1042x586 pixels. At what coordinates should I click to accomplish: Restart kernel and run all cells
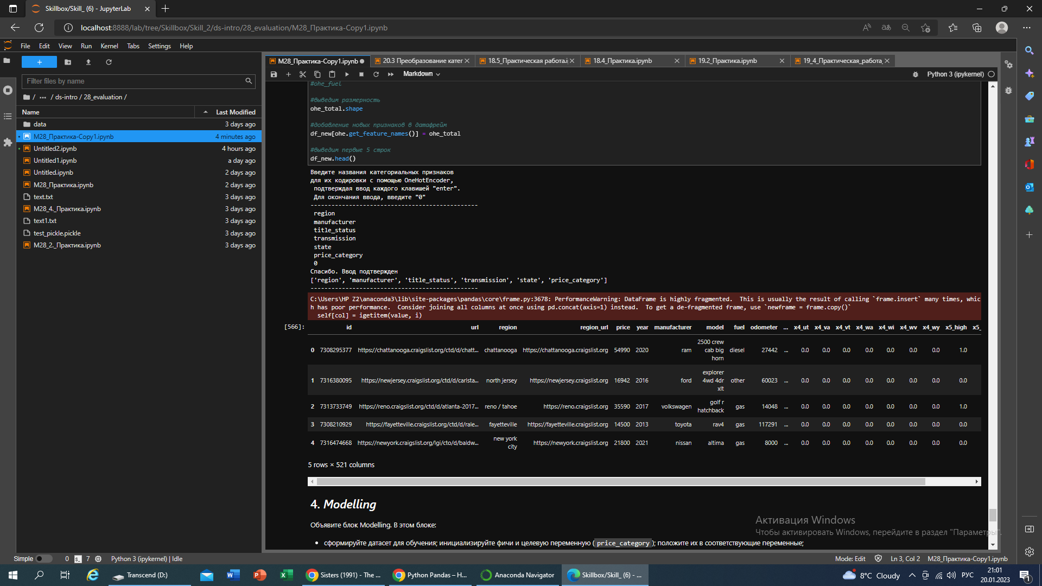tap(391, 74)
